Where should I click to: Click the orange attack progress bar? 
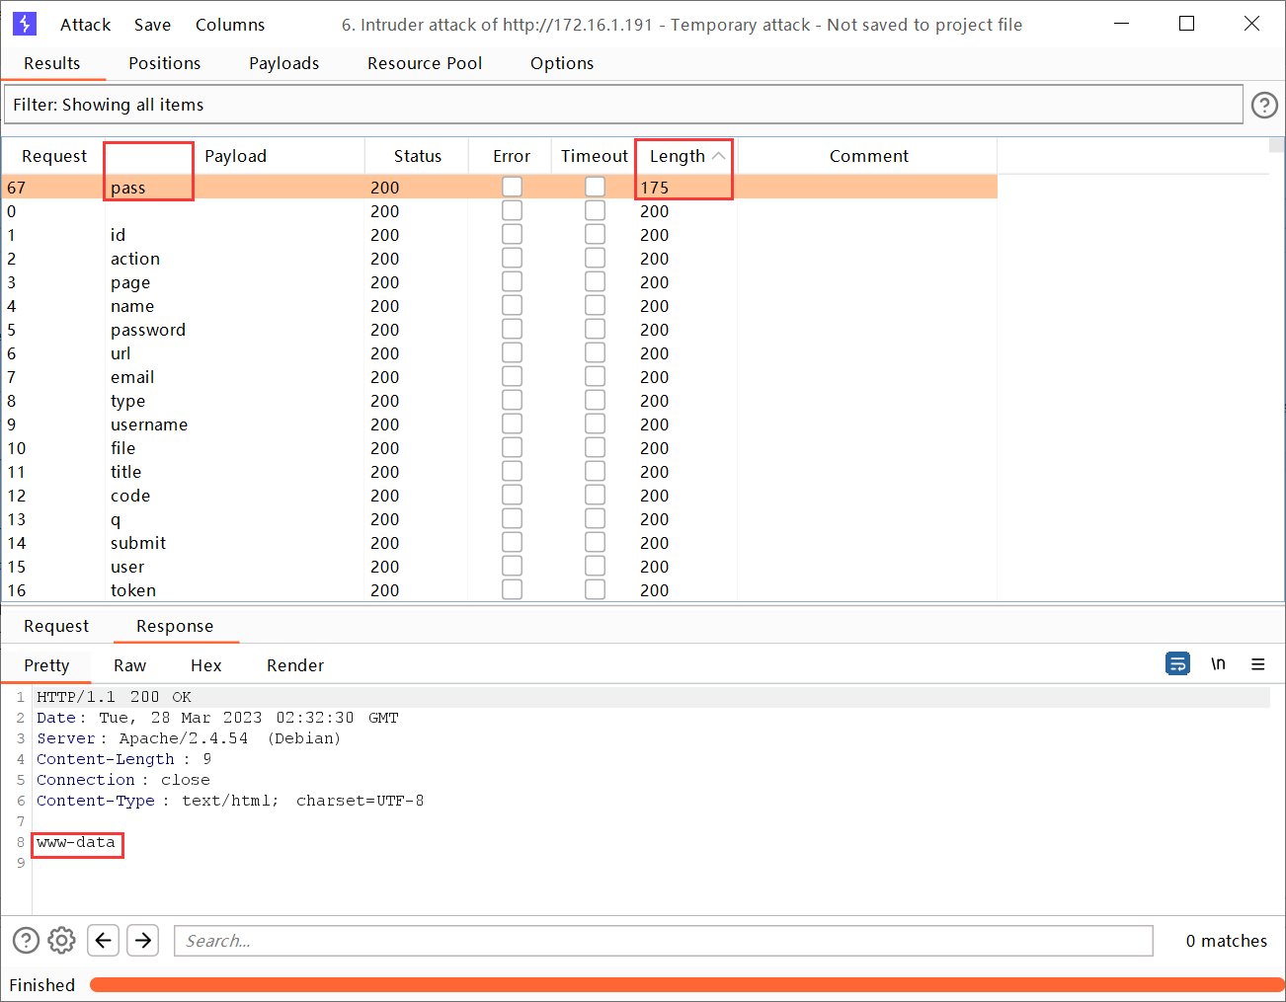686,984
